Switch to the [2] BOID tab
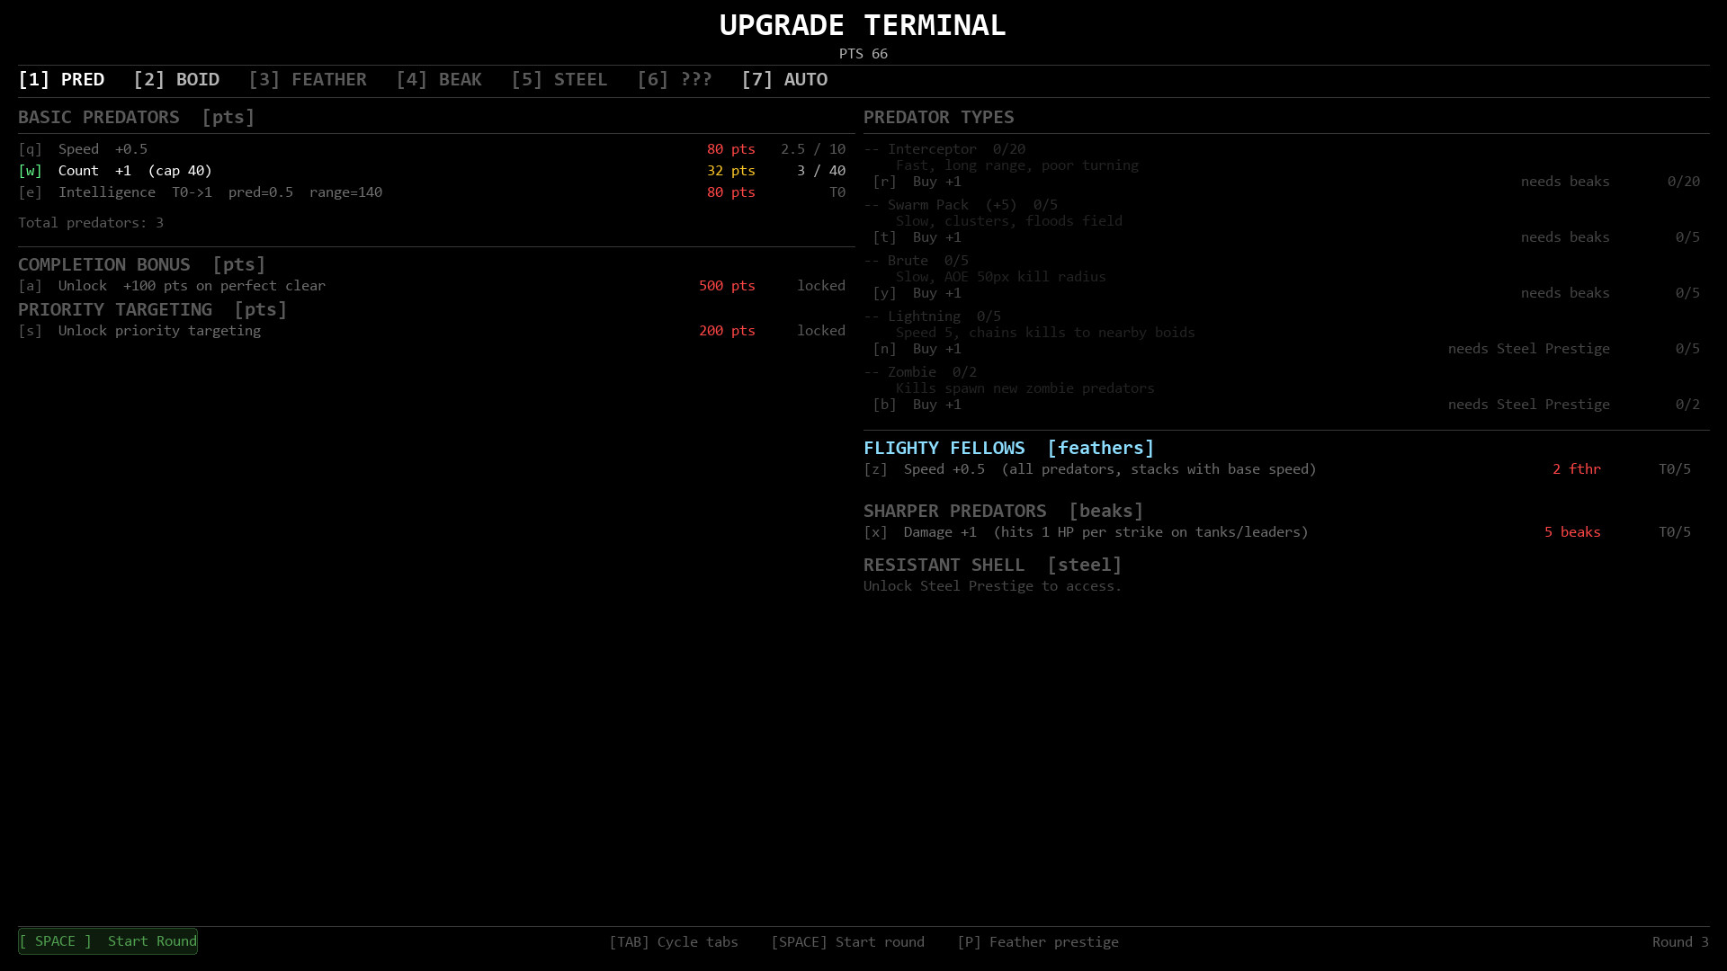 (x=176, y=80)
